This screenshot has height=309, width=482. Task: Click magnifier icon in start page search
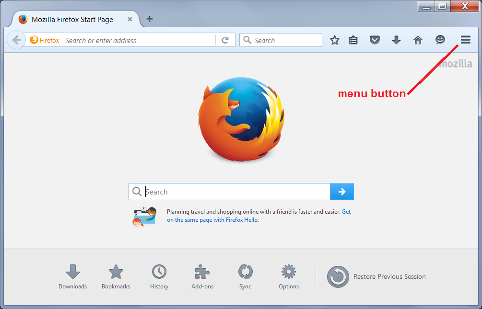137,191
